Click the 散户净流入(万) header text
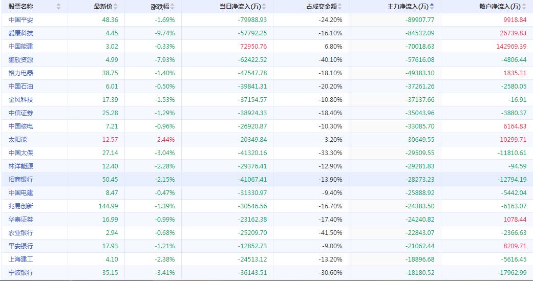Viewport: 533px width, 281px height. point(500,7)
